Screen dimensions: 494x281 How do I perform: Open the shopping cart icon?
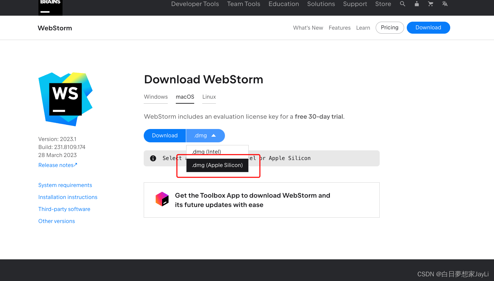coord(430,4)
